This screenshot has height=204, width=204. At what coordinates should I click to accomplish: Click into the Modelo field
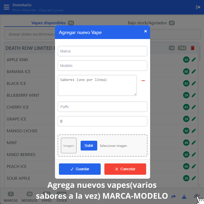[x=102, y=66]
